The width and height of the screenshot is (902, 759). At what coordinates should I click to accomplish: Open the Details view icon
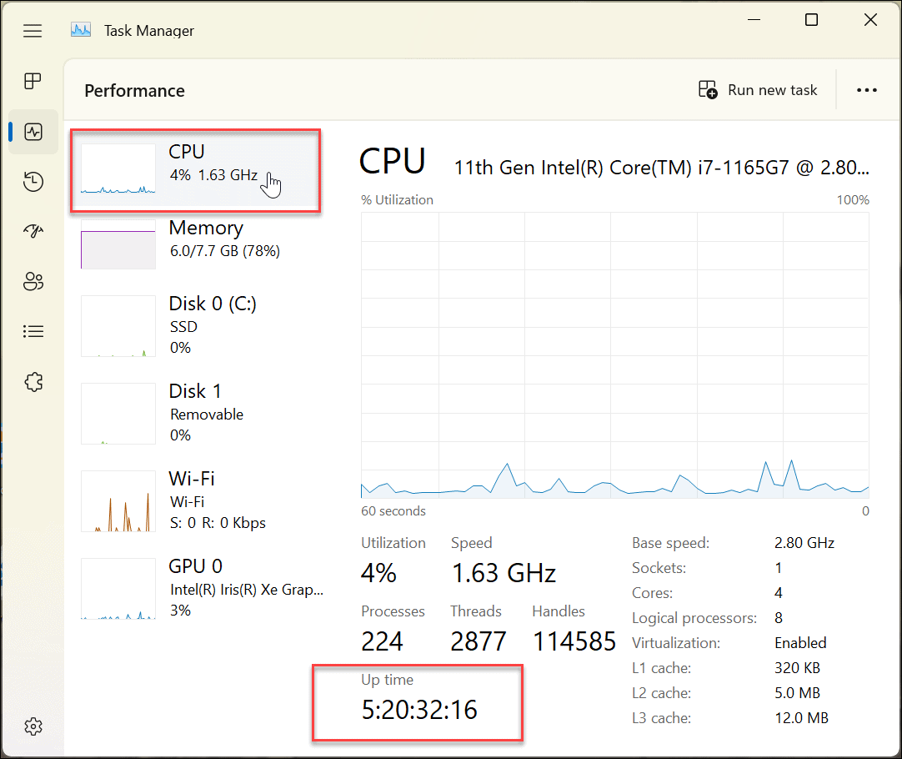click(33, 331)
